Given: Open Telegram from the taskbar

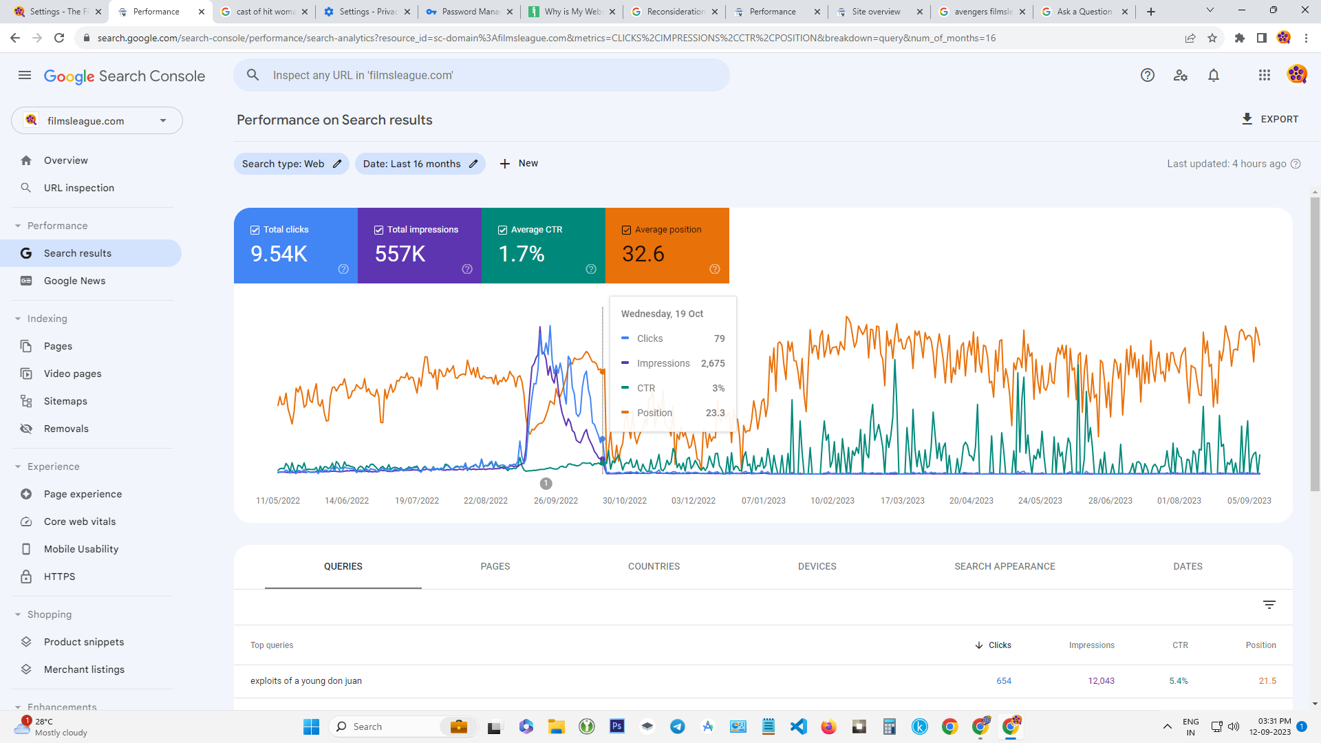Looking at the screenshot, I should [x=678, y=726].
